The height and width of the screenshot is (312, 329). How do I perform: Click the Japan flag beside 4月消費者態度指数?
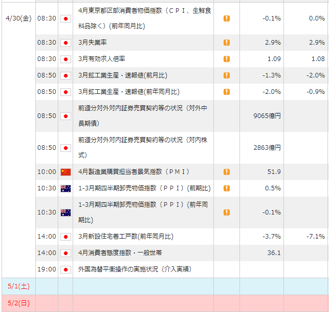(65, 254)
